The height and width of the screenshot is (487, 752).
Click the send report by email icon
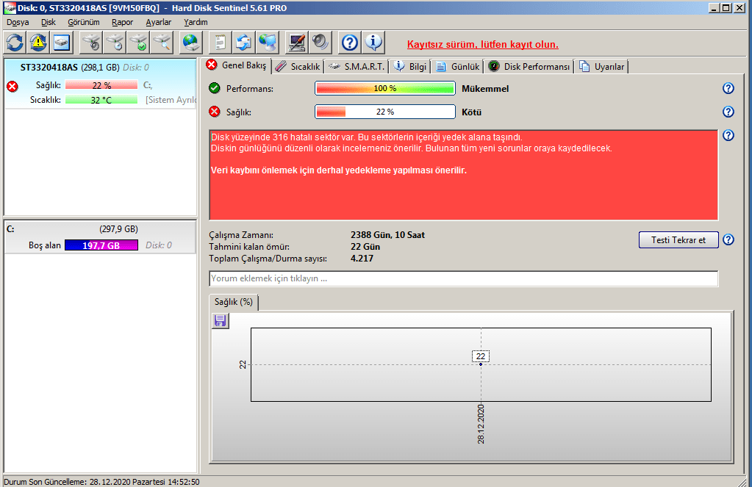click(243, 43)
